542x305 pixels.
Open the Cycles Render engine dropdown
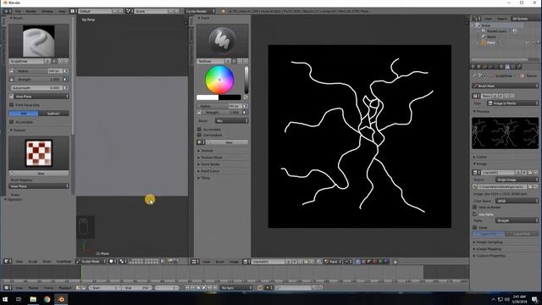click(x=200, y=11)
